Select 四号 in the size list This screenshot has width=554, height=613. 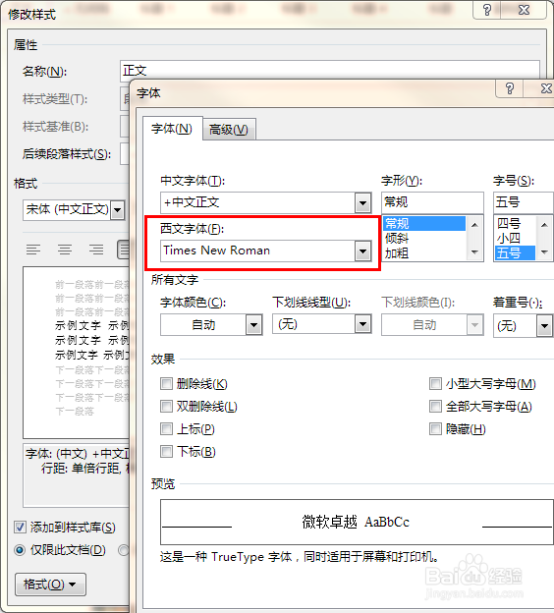click(515, 224)
